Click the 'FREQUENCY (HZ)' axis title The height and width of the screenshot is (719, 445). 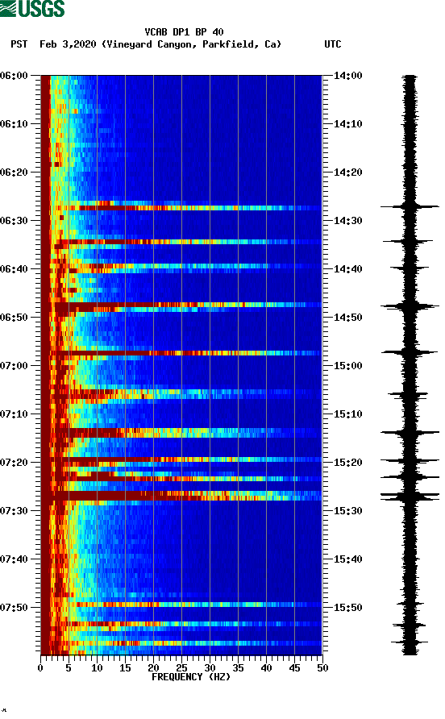pos(191,677)
